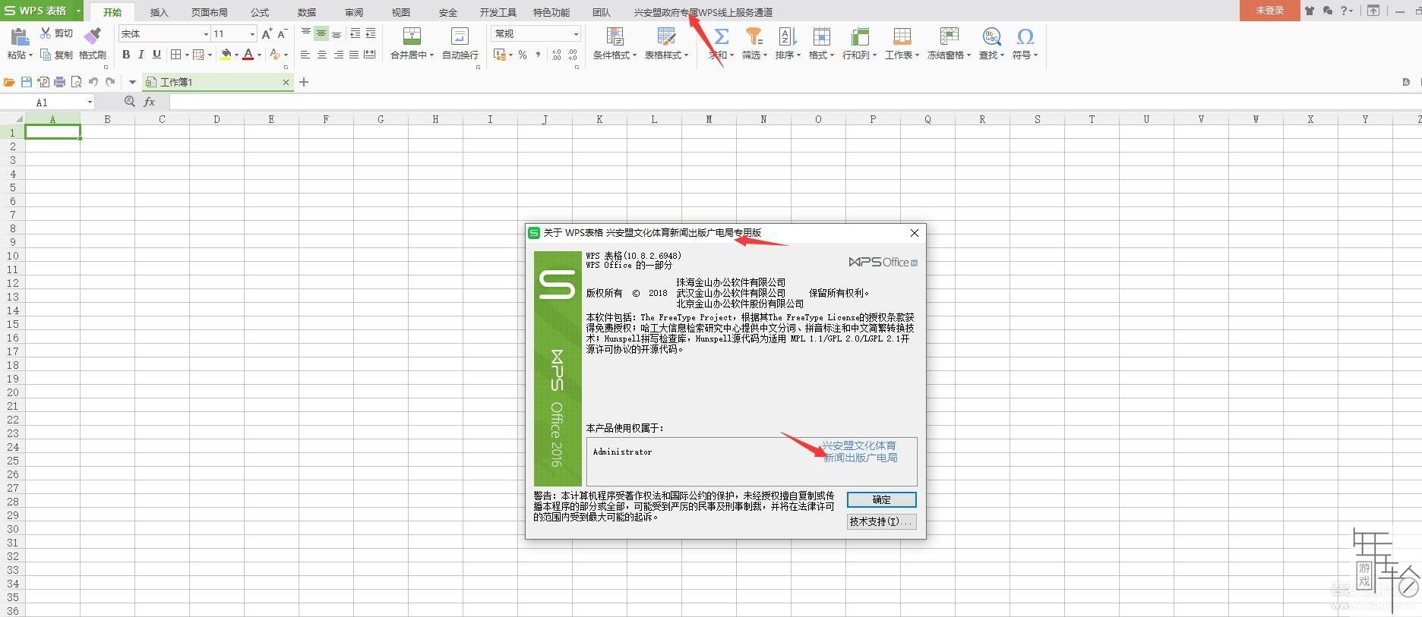This screenshot has width=1422, height=617.
Task: Click the Cut (剪切) scissors icon
Action: 46,33
